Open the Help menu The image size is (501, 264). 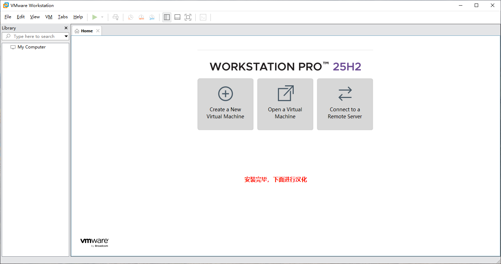[x=78, y=17]
